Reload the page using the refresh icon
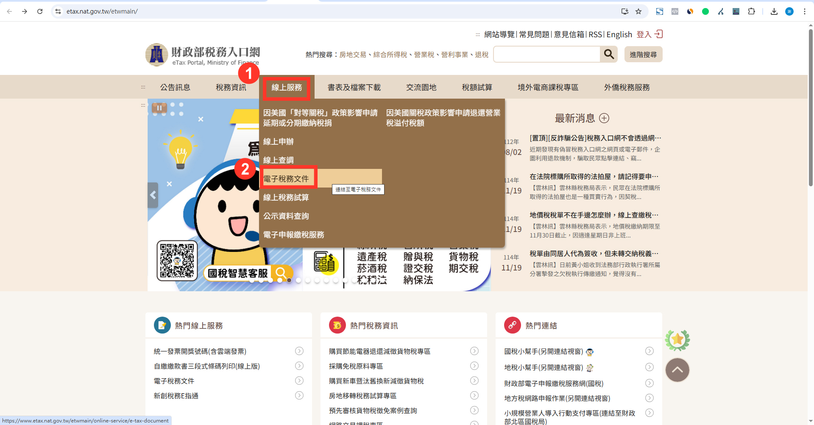 click(x=40, y=11)
